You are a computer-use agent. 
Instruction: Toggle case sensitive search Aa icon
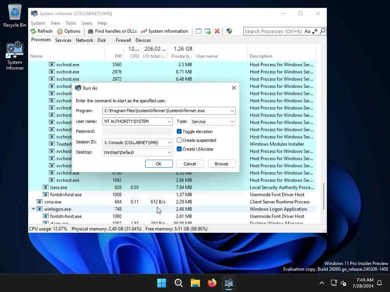[307, 31]
